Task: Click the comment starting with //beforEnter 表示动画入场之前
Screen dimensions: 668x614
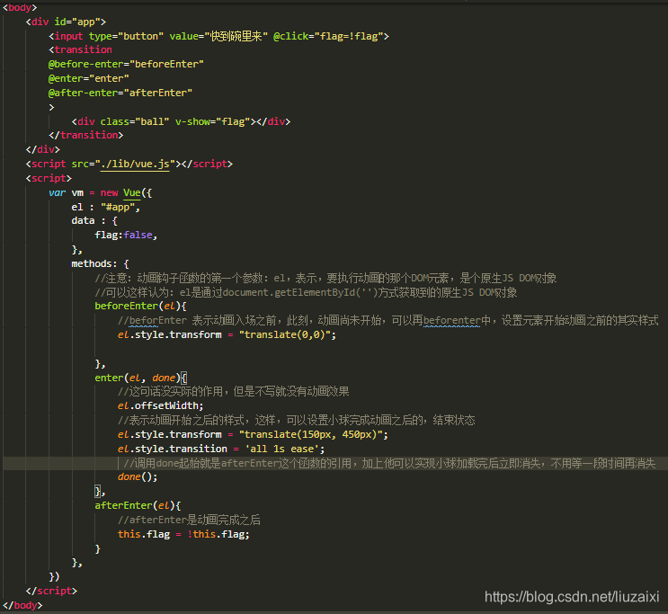Action: [x=388, y=320]
